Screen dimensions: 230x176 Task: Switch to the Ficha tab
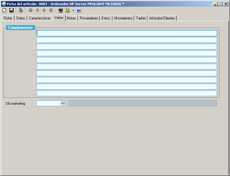(8, 18)
